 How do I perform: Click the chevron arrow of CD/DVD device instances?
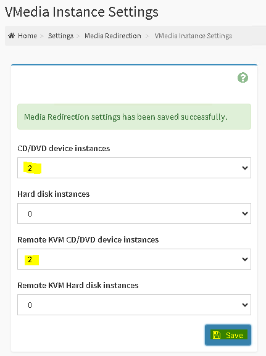pos(245,168)
